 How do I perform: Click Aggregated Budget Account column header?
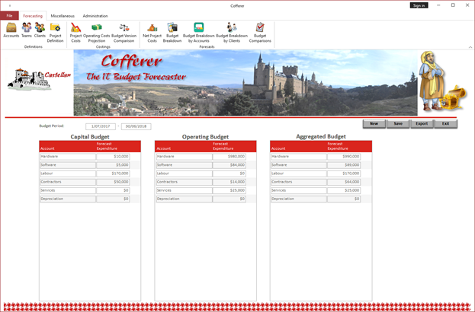(278, 148)
